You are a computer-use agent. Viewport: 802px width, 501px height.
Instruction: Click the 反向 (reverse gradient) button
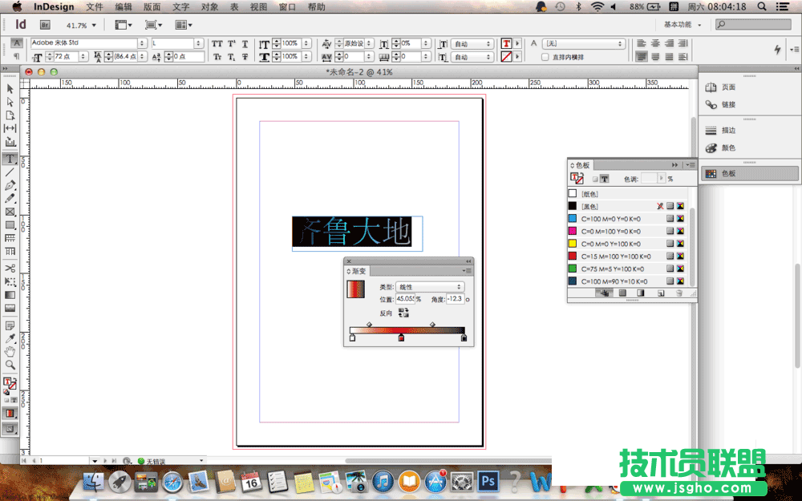[x=403, y=313]
